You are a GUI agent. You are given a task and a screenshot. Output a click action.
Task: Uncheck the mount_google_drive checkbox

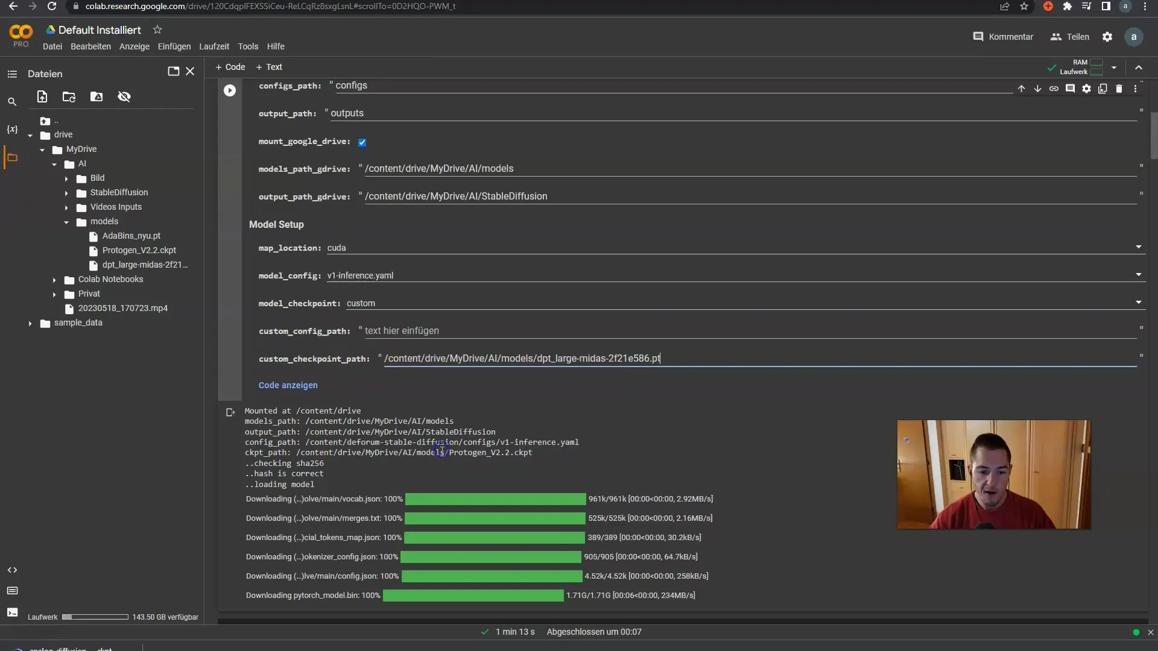[x=362, y=142]
